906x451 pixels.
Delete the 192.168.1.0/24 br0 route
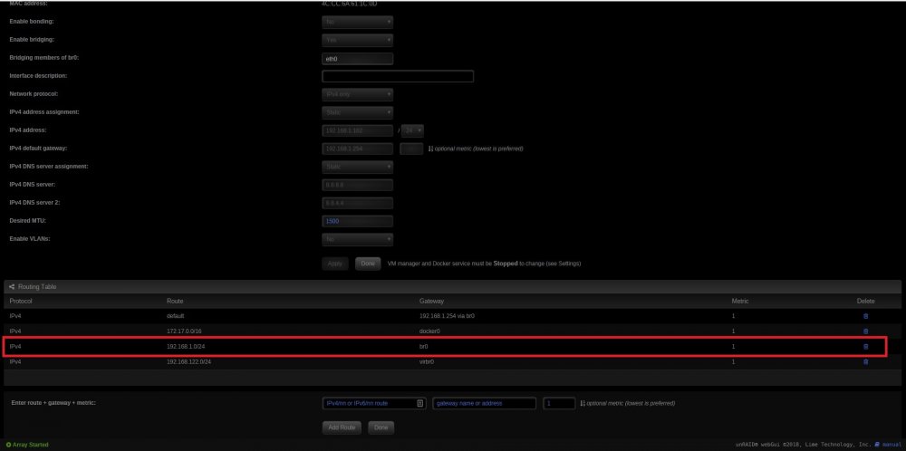tap(865, 347)
